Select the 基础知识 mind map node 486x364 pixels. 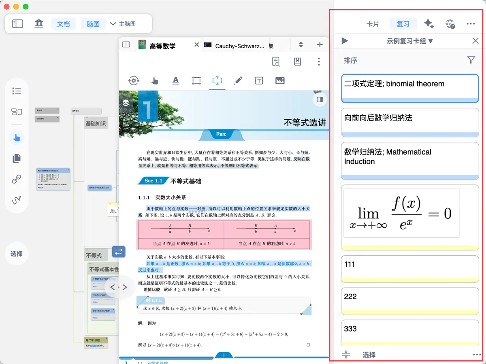pos(96,123)
